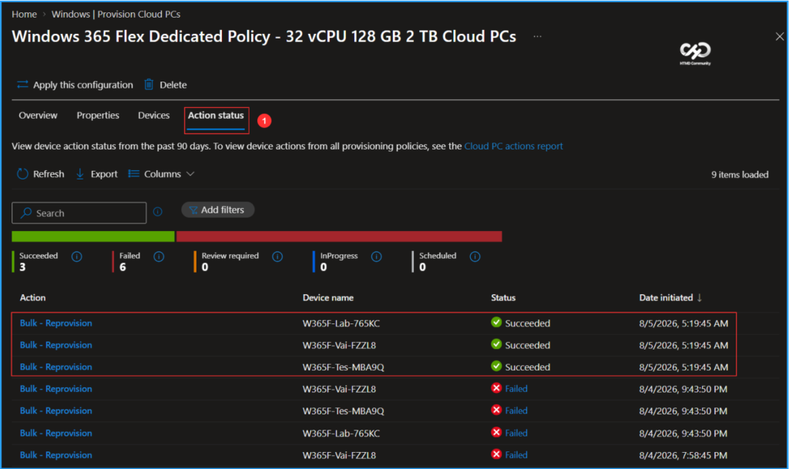This screenshot has height=469, width=789.
Task: Click the Export download arrow icon
Action: (x=80, y=174)
